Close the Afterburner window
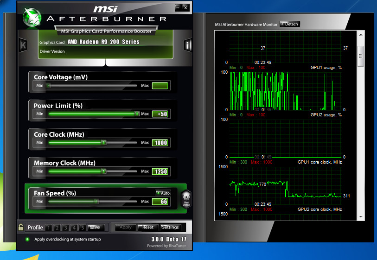This screenshot has width=377, height=260. point(185,8)
